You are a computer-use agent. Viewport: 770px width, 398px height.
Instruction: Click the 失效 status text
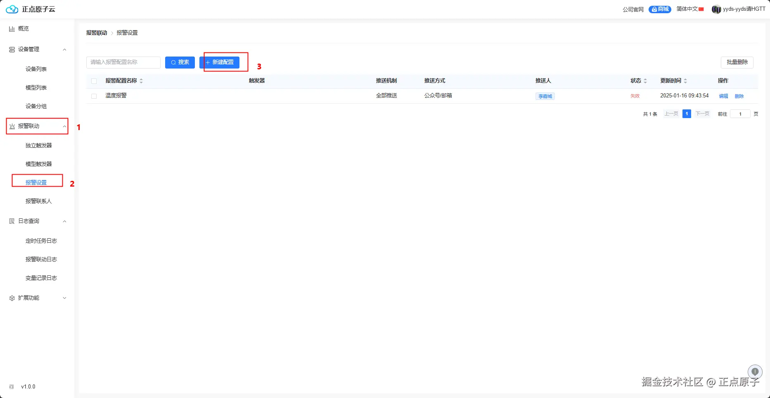click(635, 96)
